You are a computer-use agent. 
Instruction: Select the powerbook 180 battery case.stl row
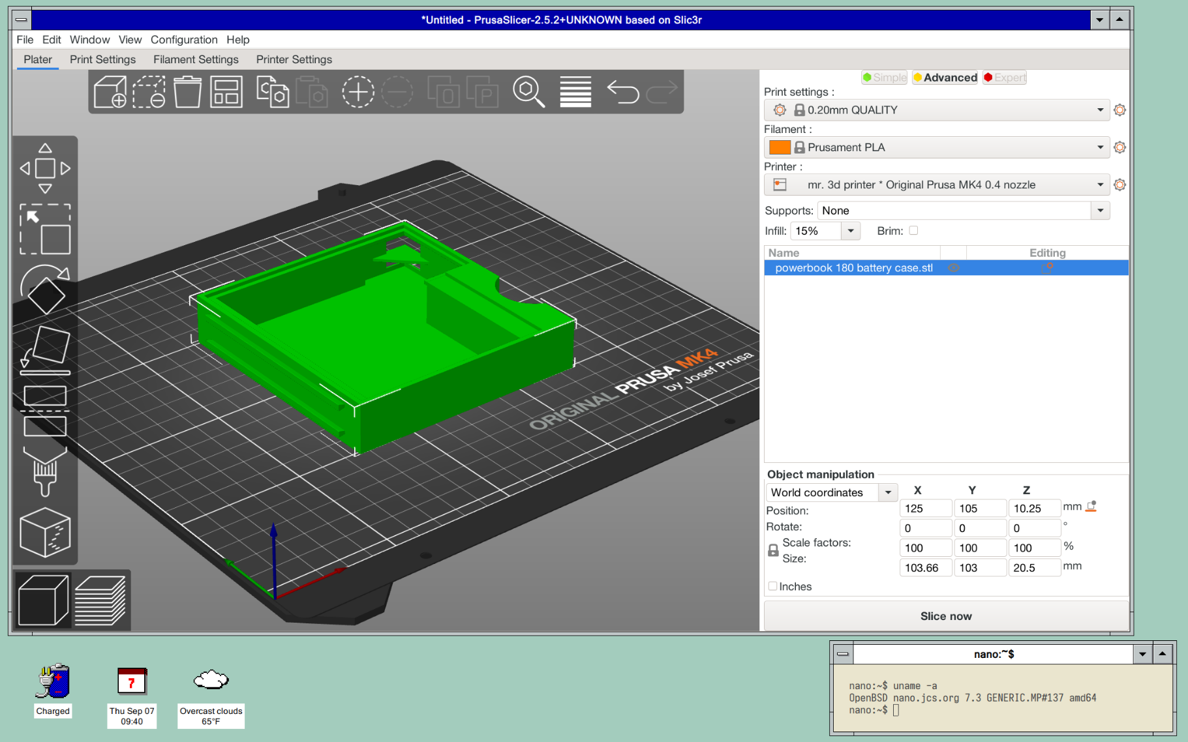(946, 268)
